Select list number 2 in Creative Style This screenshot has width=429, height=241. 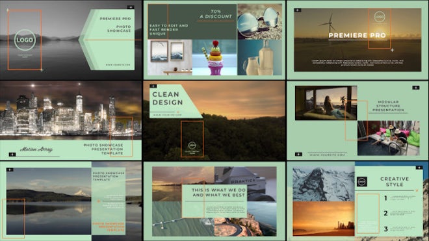tap(385, 213)
